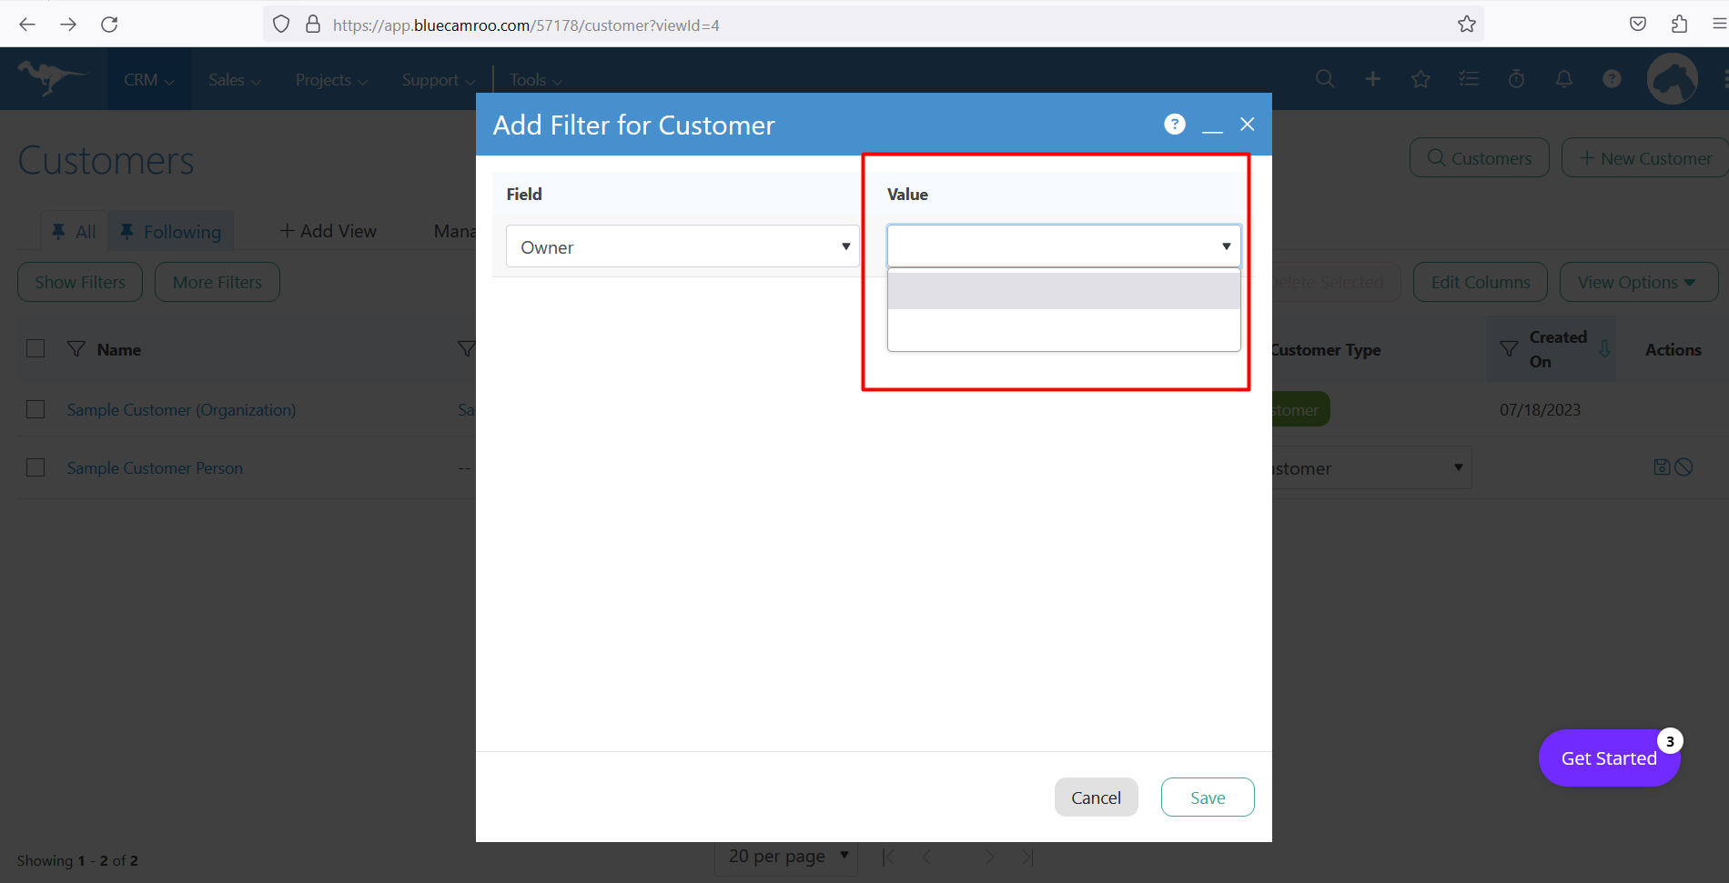Open the browser extensions puzzle icon
This screenshot has width=1729, height=883.
pos(1679,25)
